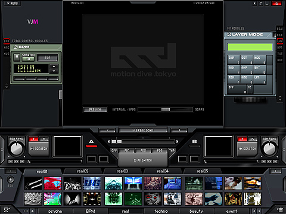Select the FD2 fade button
The image size is (286, 214).
pos(143,150)
